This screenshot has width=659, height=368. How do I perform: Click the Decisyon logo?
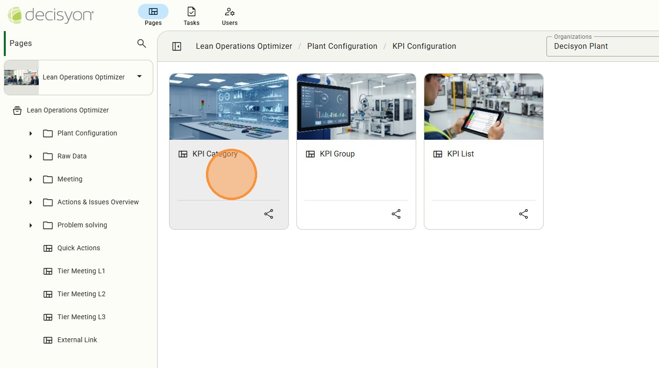point(51,15)
